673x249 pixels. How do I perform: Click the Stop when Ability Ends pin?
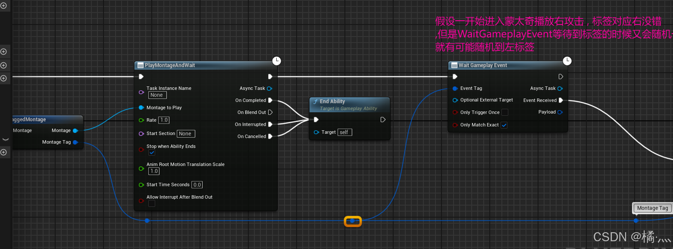(141, 150)
